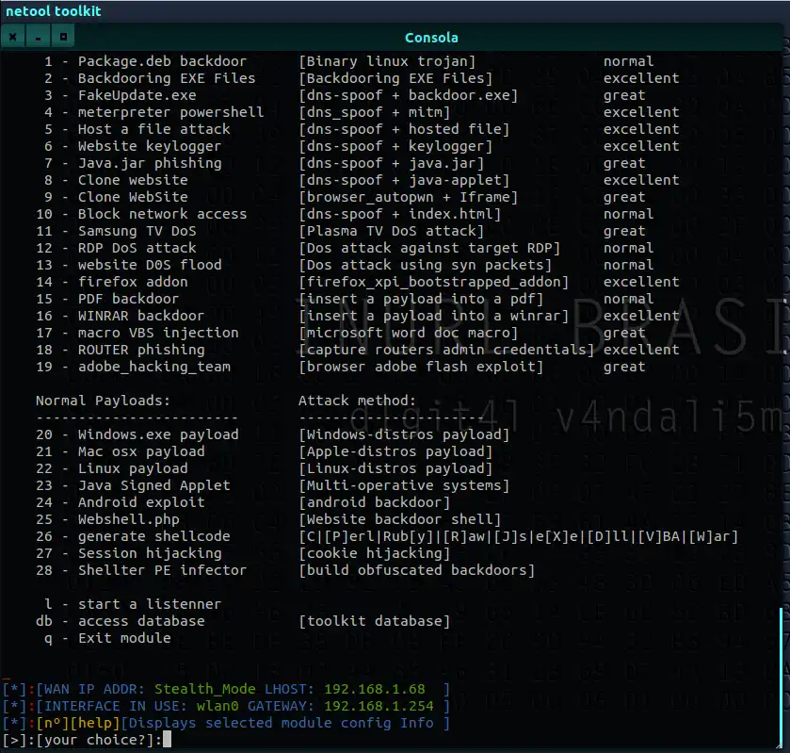Click 'Exit module' option
Screen dimensions: 790x753
(x=124, y=639)
